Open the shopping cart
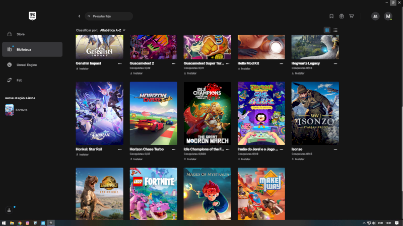The image size is (403, 226). pos(351,16)
